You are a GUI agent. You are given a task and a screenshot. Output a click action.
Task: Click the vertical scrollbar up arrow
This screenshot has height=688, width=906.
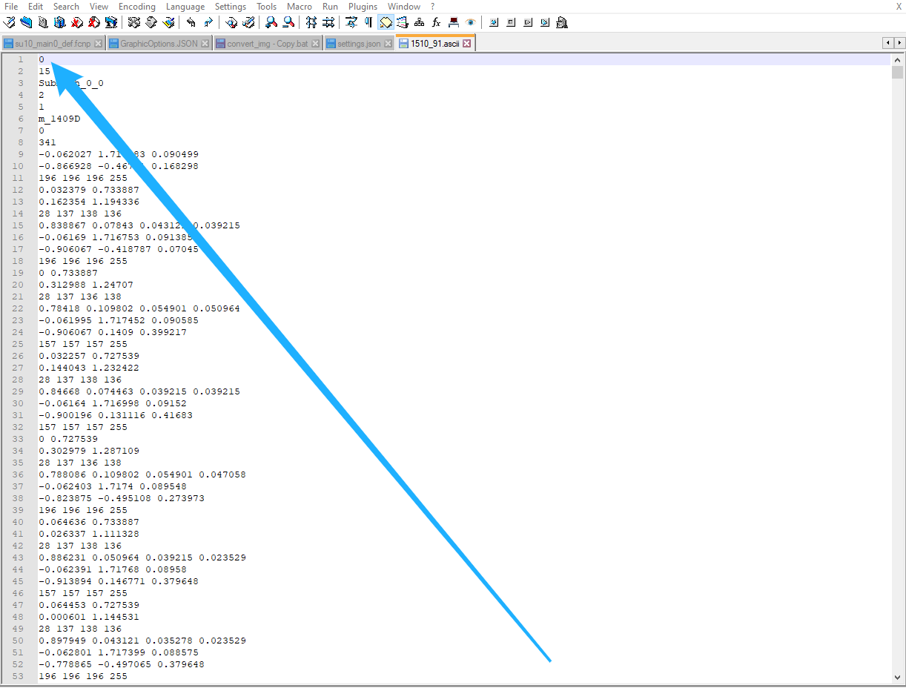(x=898, y=60)
